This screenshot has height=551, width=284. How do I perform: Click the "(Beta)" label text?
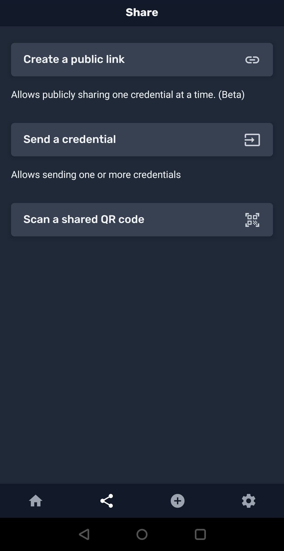click(231, 95)
